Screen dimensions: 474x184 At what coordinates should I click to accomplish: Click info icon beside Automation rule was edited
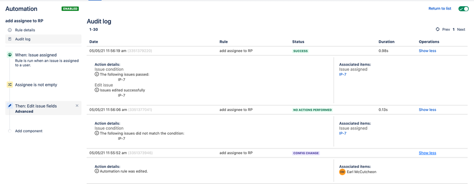click(x=97, y=171)
